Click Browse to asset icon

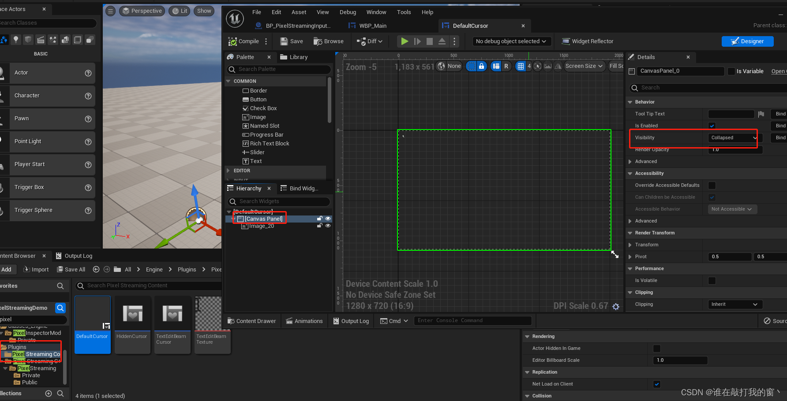[318, 41]
